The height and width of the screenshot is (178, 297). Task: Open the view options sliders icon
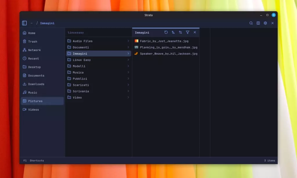tap(180, 32)
